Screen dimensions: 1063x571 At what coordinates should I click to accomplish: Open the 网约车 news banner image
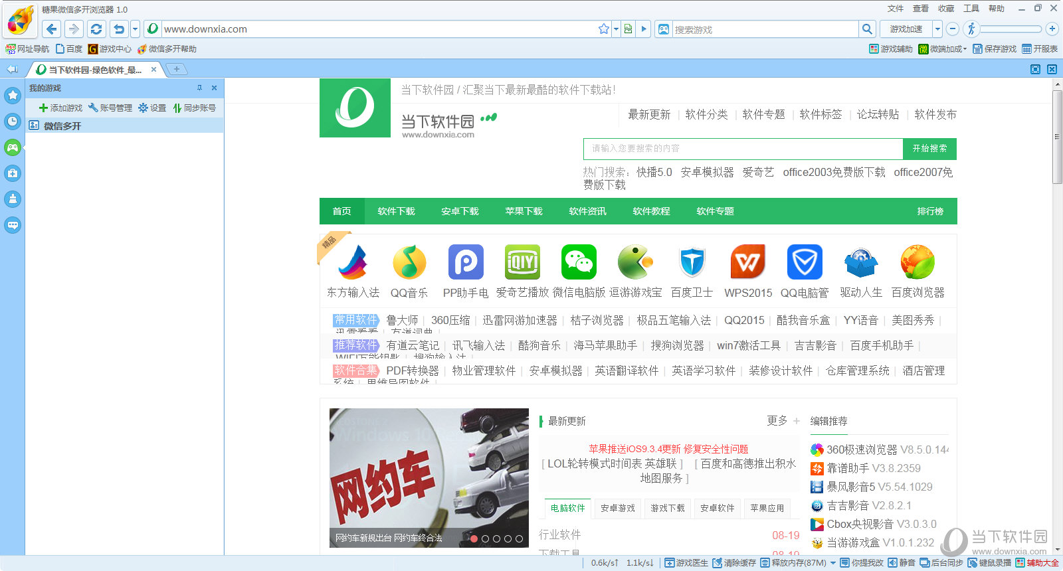(429, 477)
